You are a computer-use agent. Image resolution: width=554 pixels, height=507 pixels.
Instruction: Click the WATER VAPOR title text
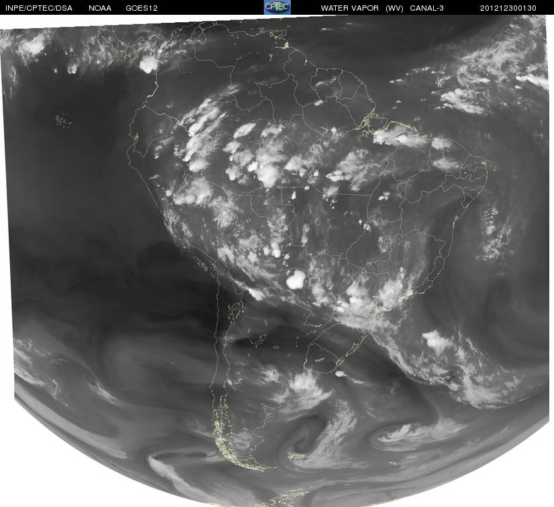click(x=350, y=8)
